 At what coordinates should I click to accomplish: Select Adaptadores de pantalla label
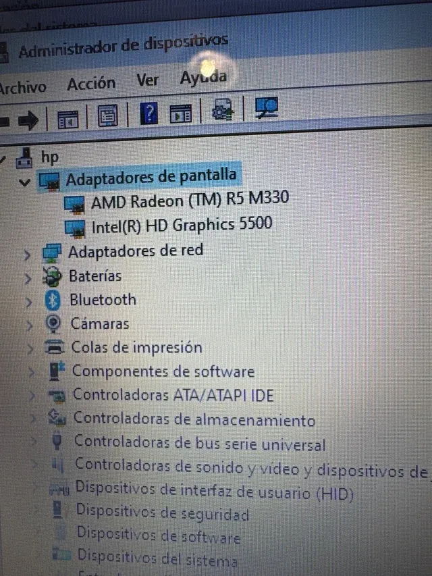pyautogui.click(x=151, y=178)
